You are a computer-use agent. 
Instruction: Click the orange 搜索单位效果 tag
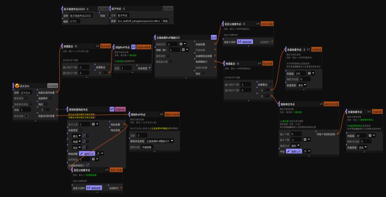pyautogui.click(x=331, y=104)
